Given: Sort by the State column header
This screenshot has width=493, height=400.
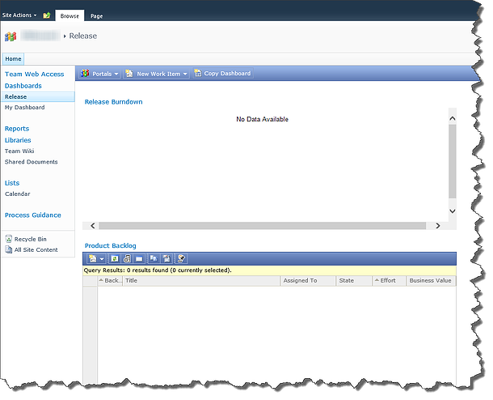Looking at the screenshot, I should pos(354,281).
